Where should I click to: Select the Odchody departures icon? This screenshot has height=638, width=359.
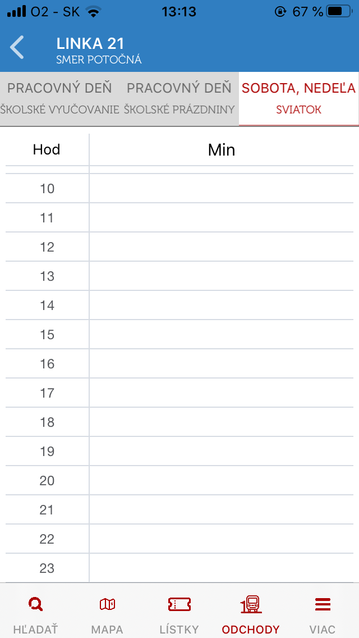[251, 604]
